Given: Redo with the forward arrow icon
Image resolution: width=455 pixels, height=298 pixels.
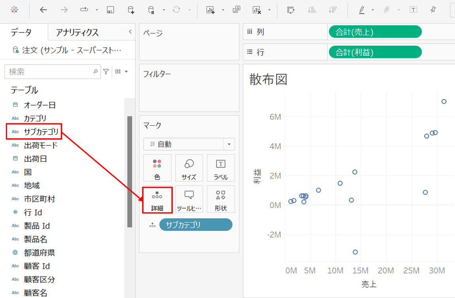Looking at the screenshot, I should tap(64, 10).
